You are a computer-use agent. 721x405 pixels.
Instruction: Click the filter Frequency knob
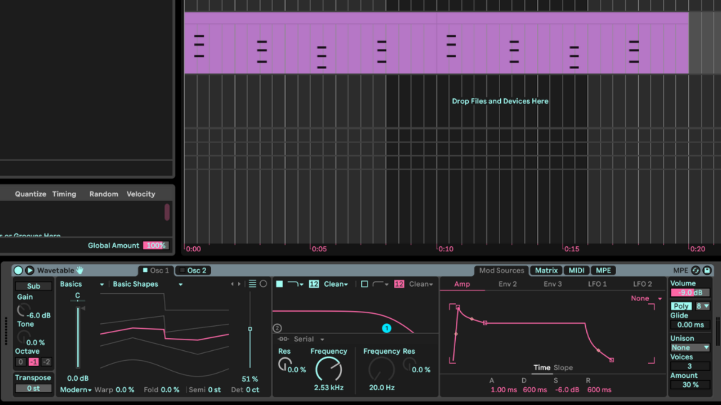click(x=328, y=369)
